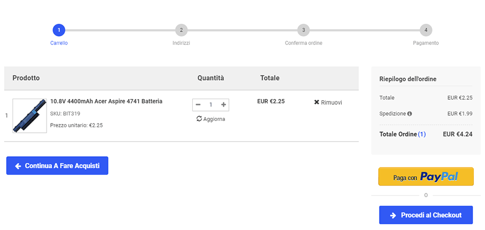Open step 4 Pagamento
This screenshot has width=485, height=230.
coord(426,30)
